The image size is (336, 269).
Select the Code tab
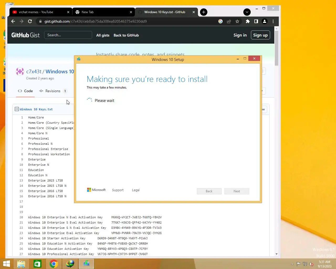(25, 91)
